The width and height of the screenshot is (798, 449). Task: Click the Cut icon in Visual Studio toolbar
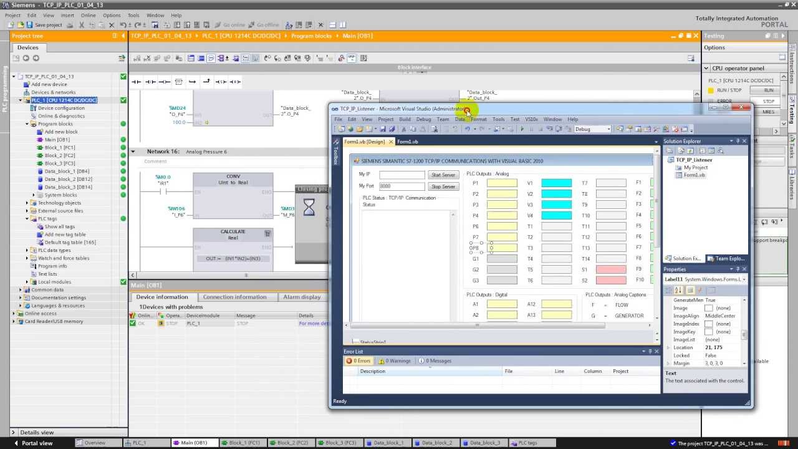coord(403,129)
